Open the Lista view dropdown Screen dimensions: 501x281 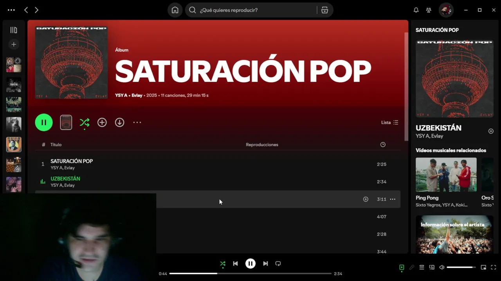[390, 123]
